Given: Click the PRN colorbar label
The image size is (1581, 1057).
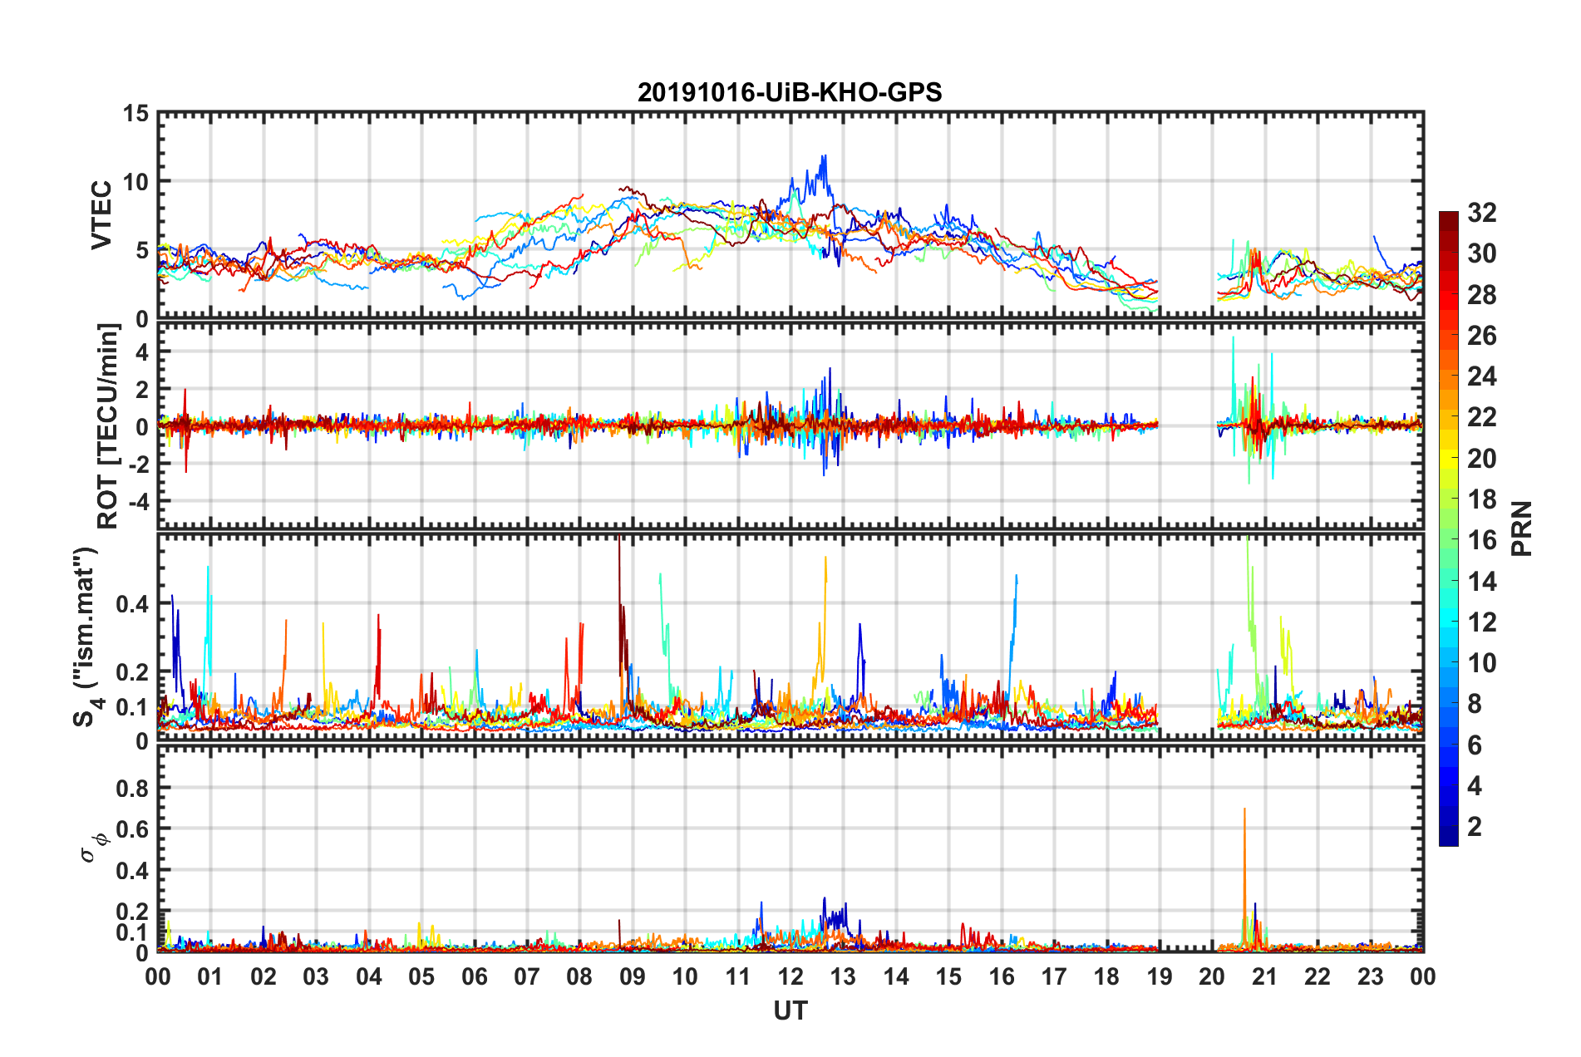Looking at the screenshot, I should (1521, 528).
